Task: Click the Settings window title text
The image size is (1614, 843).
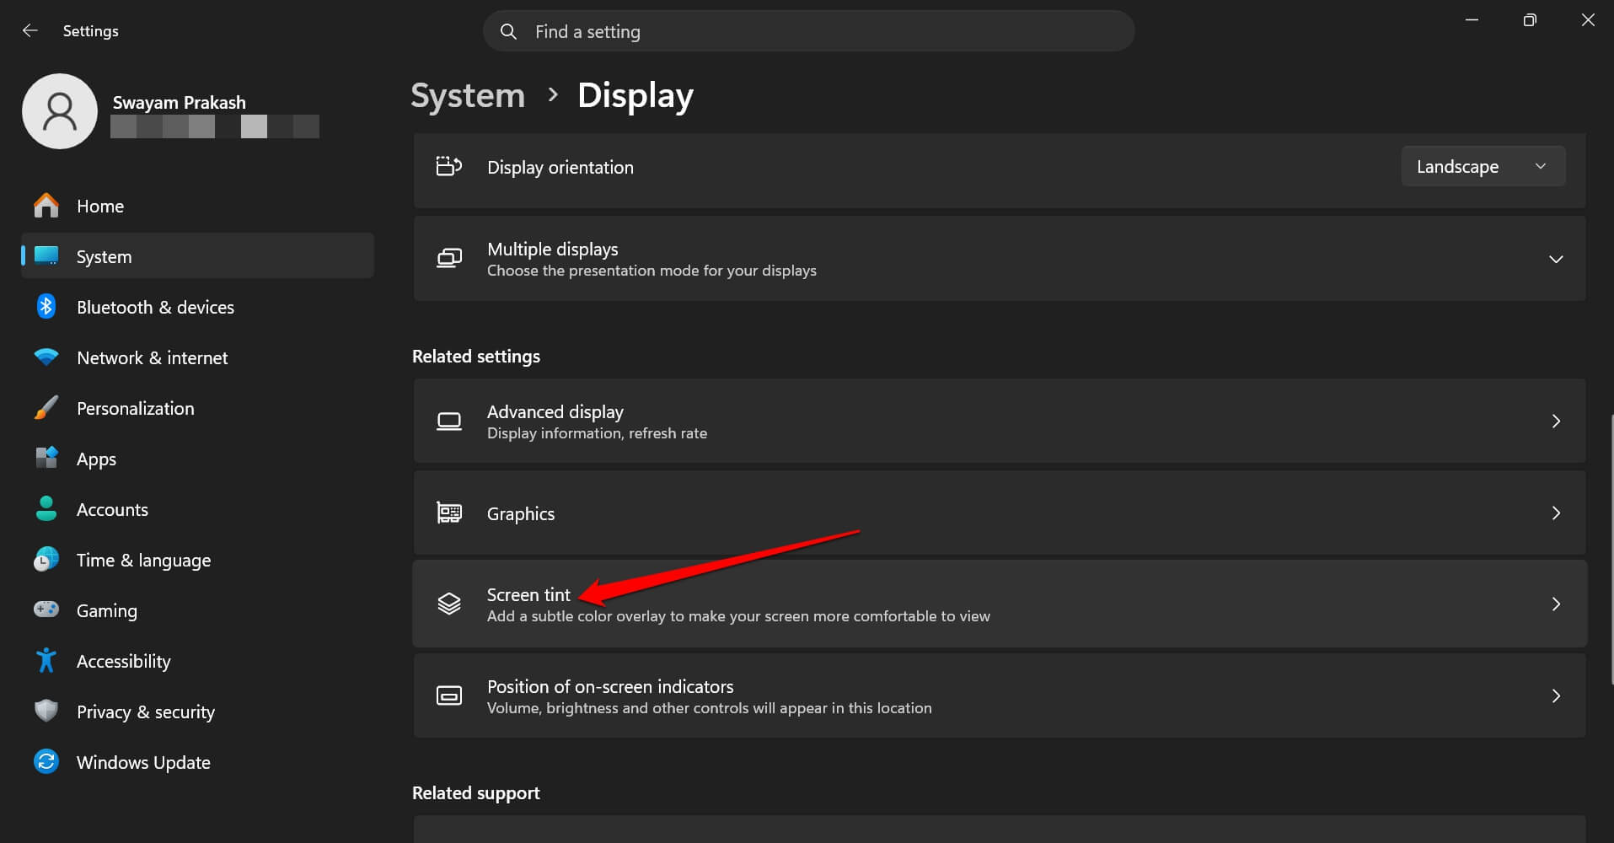Action: [x=90, y=31]
